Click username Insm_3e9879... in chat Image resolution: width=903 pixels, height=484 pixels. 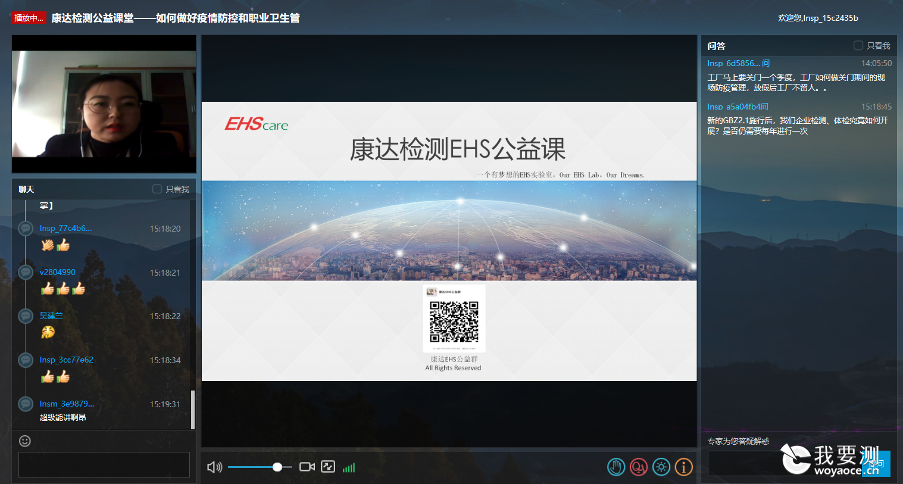click(x=67, y=404)
